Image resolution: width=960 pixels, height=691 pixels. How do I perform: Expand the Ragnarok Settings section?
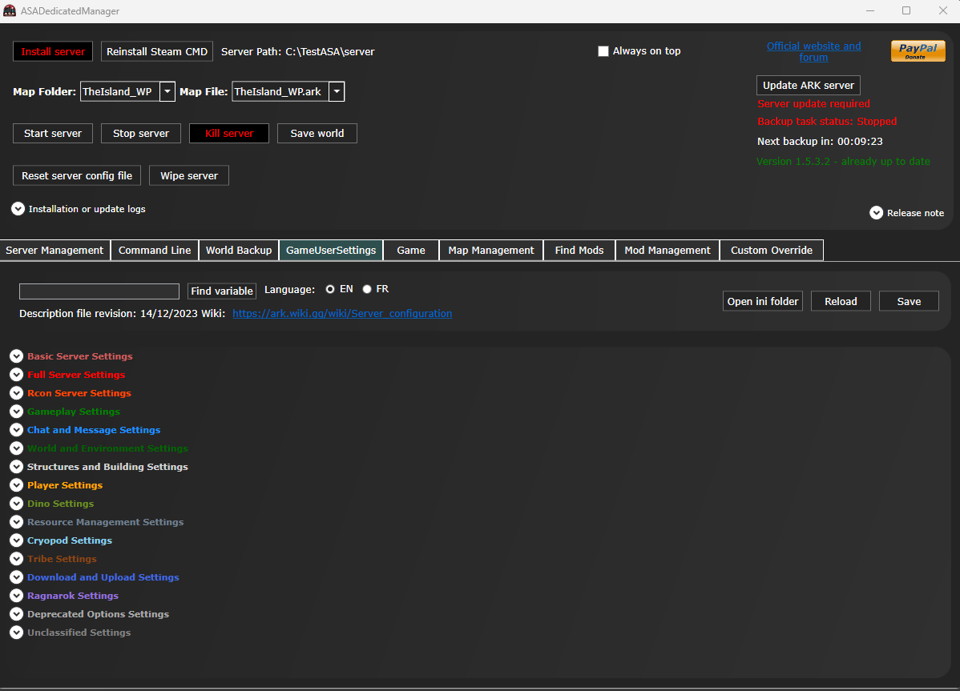click(17, 596)
